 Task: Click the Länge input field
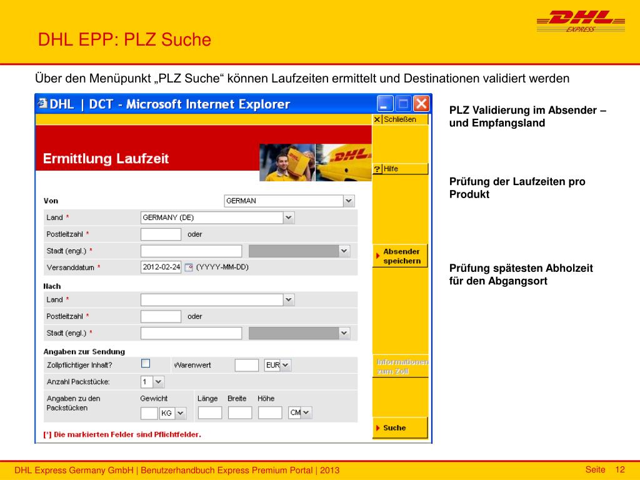(210, 412)
